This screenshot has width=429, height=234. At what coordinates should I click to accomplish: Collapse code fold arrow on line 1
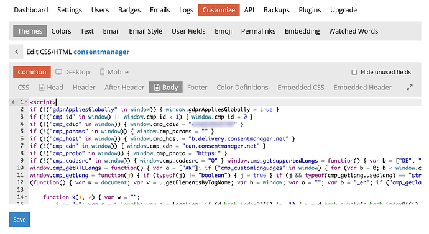26,102
